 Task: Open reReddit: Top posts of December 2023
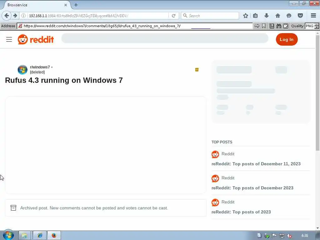point(252,188)
